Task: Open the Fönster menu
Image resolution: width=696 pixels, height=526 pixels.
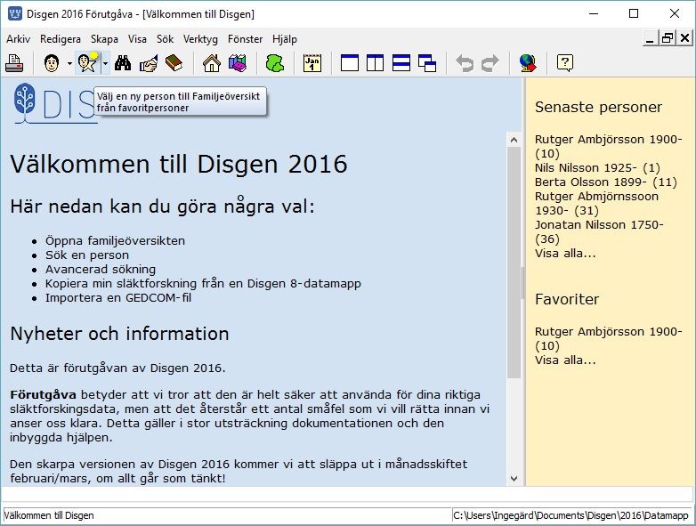Action: coord(245,39)
